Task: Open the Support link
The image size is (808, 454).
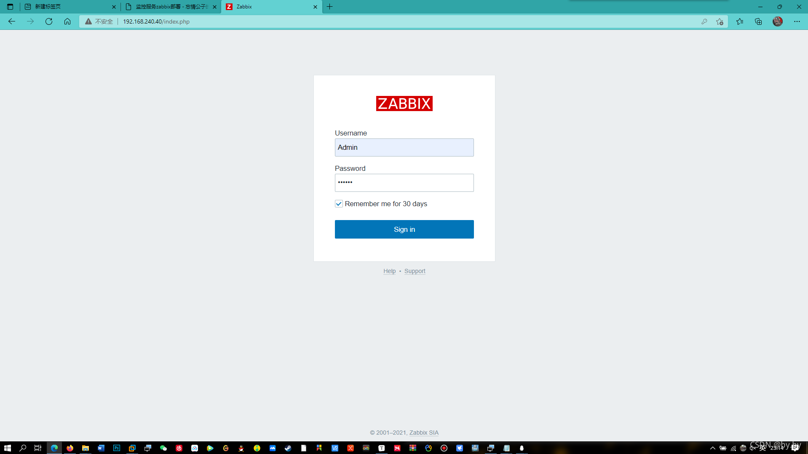Action: 415,271
